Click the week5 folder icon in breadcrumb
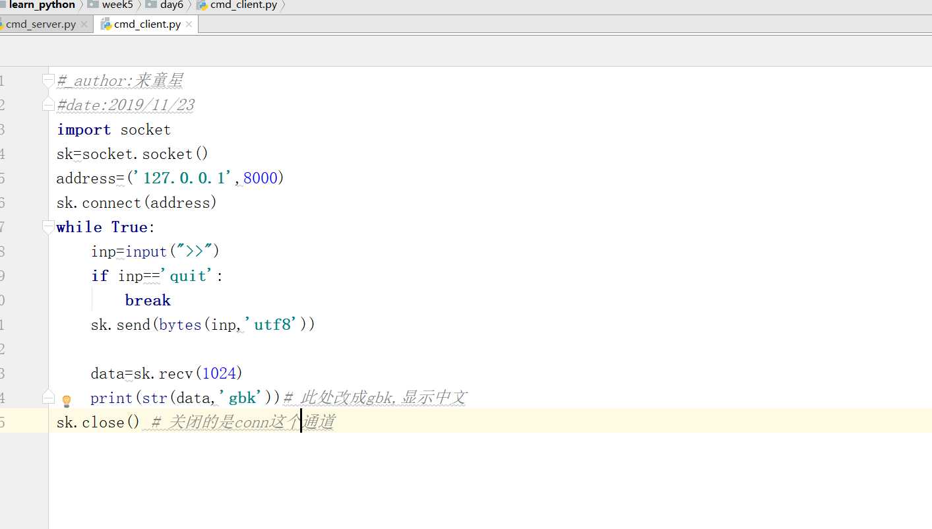This screenshot has width=932, height=529. 93,5
